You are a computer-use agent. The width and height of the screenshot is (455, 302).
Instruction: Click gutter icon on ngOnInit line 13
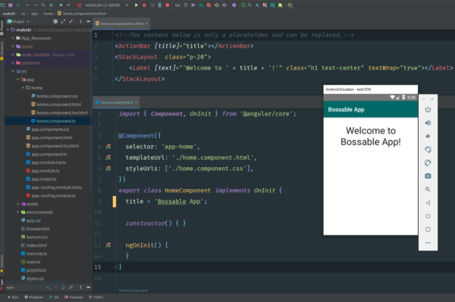[x=108, y=245]
